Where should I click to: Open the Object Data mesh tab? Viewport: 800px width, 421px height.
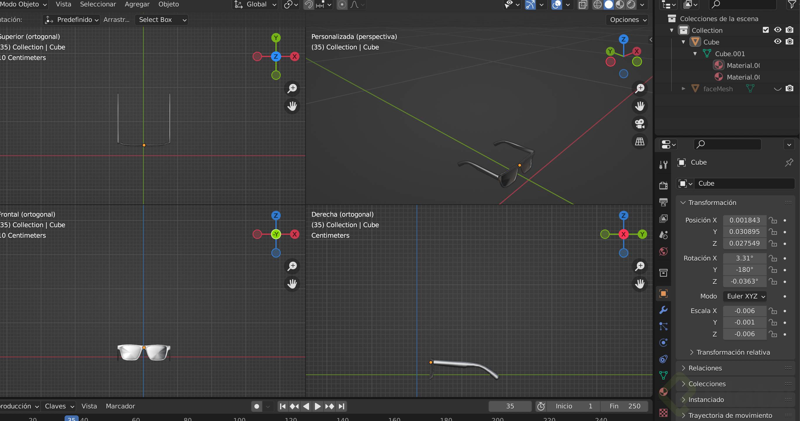point(663,376)
